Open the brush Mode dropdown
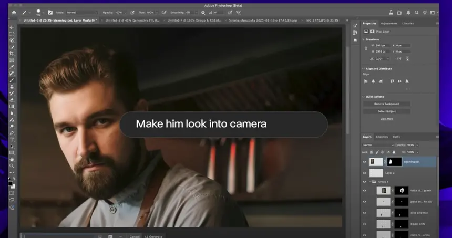Viewport: 452px width, 238px height. [81, 12]
